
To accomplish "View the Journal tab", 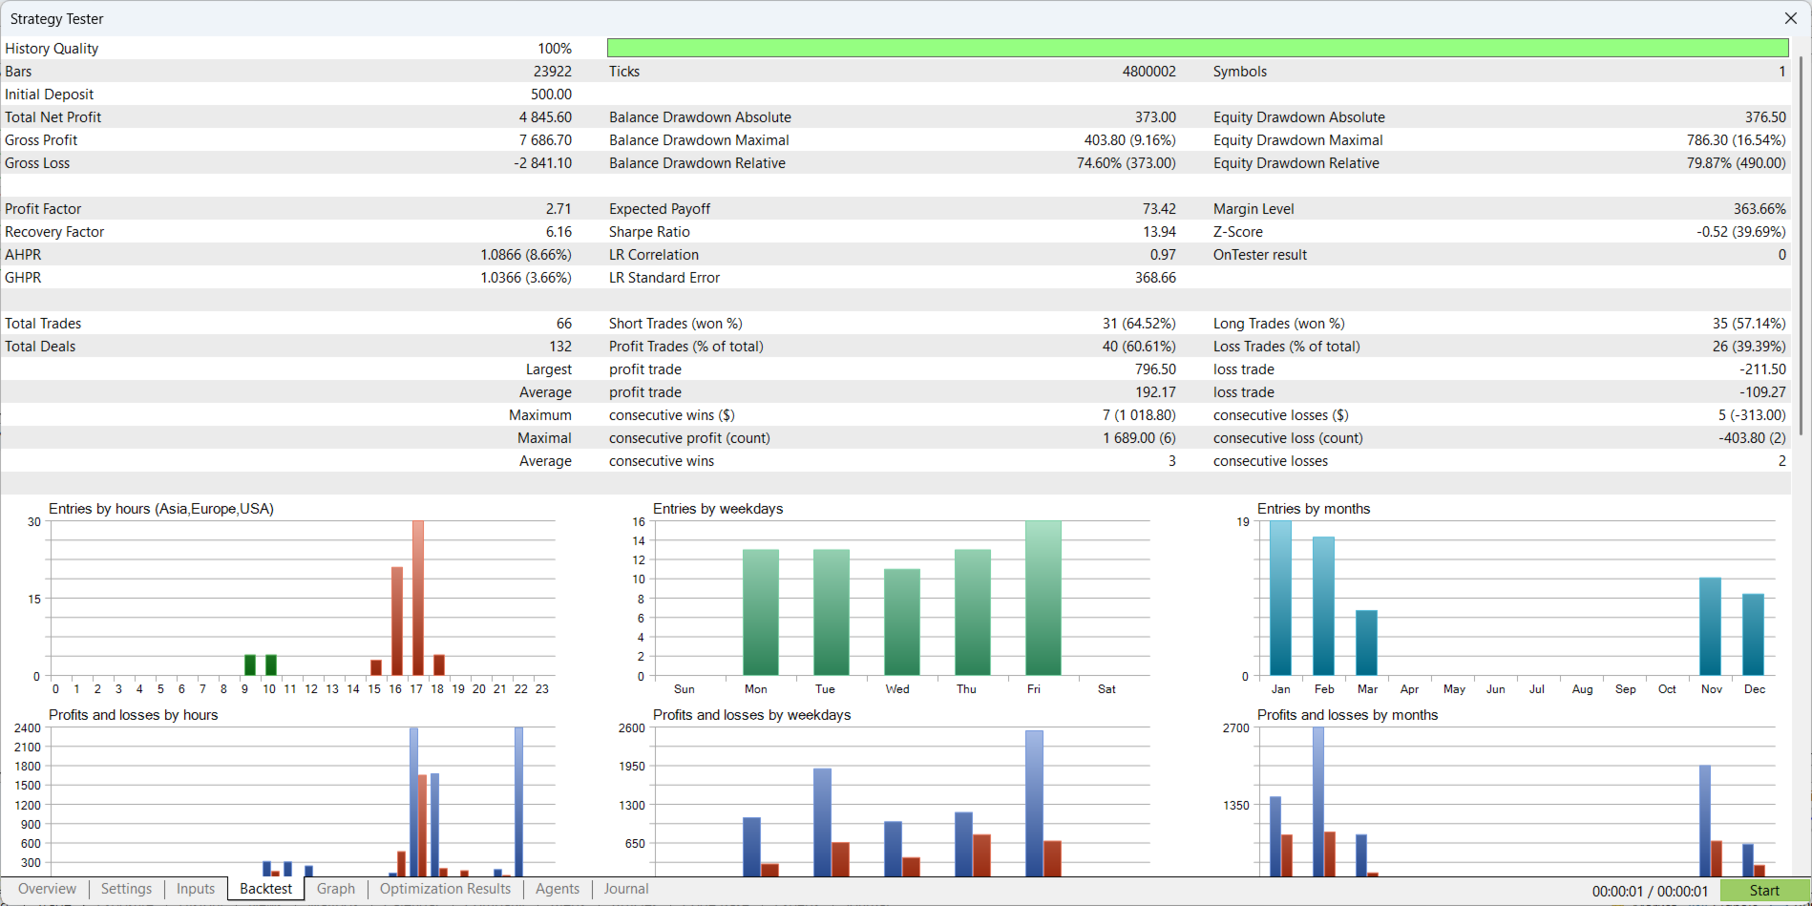I will click(x=626, y=889).
